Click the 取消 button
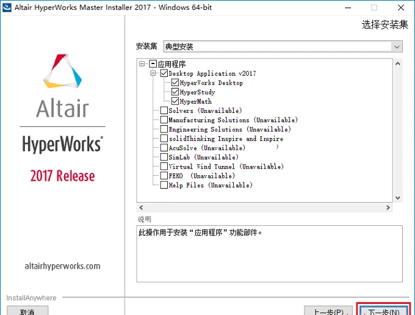Screen dimensions: 415x315 pyautogui.click(x=27, y=311)
